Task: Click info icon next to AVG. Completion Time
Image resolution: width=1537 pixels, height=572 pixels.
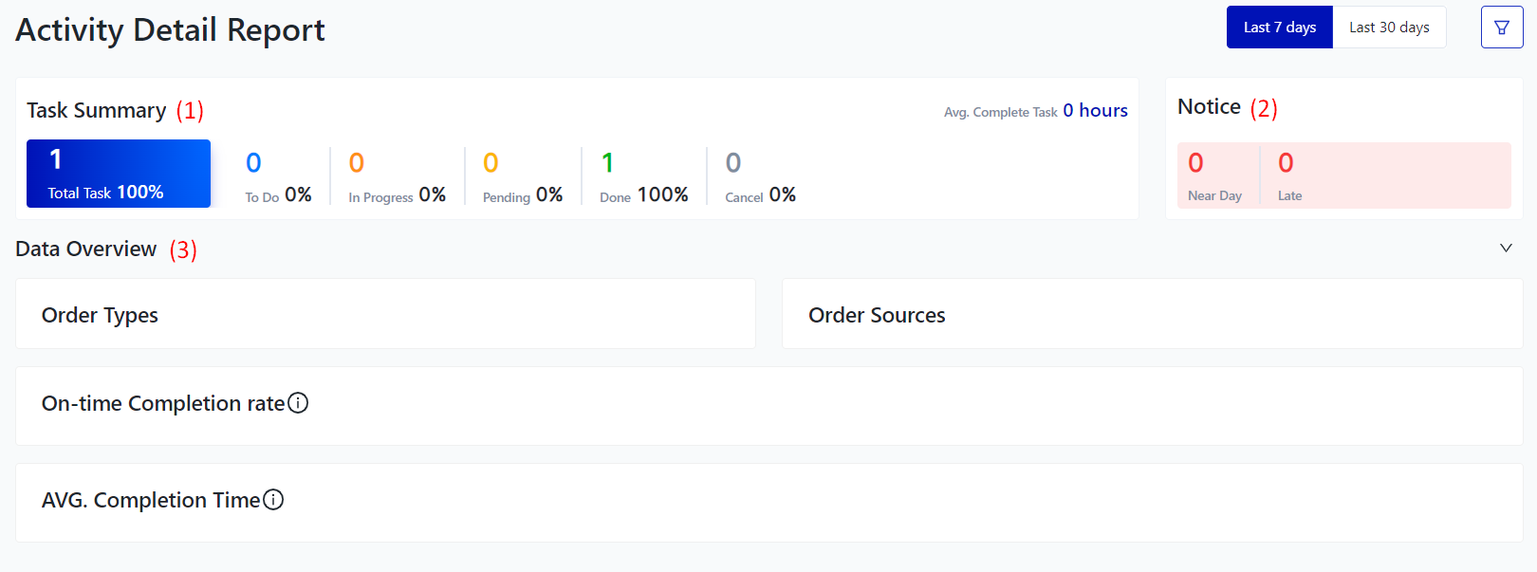Action: click(x=273, y=500)
